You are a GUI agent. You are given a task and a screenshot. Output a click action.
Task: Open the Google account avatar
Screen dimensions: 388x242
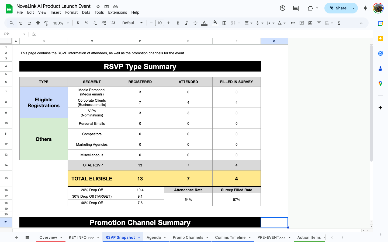378,8
